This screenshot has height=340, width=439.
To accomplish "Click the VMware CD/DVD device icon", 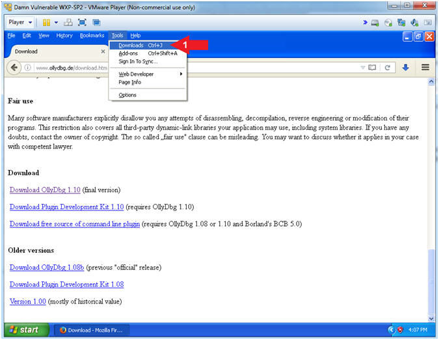I will pos(388,23).
